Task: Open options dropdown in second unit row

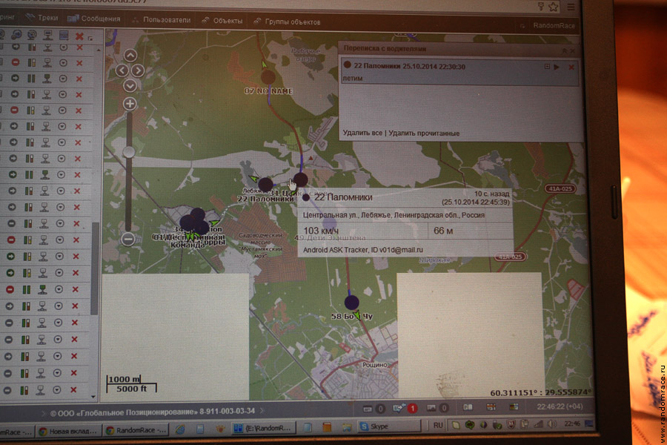Action: 63,64
